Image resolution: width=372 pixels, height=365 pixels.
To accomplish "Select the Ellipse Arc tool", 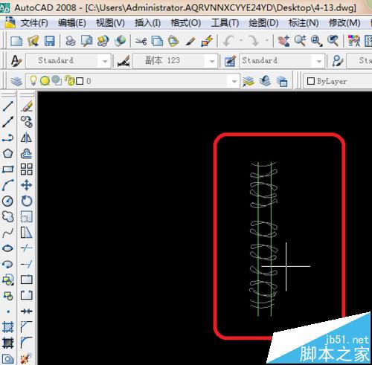I will pyautogui.click(x=8, y=264).
